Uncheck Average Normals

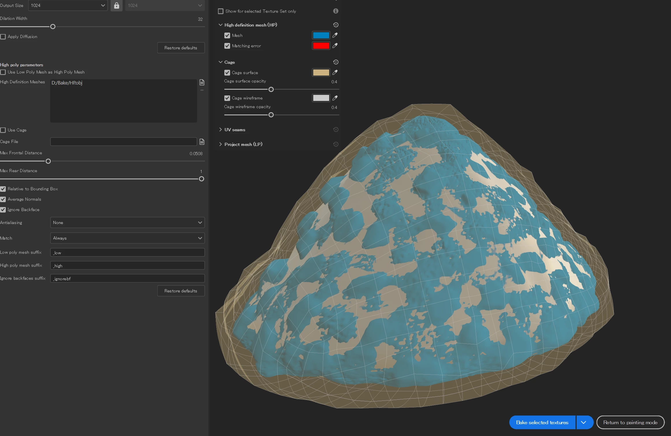(3, 199)
